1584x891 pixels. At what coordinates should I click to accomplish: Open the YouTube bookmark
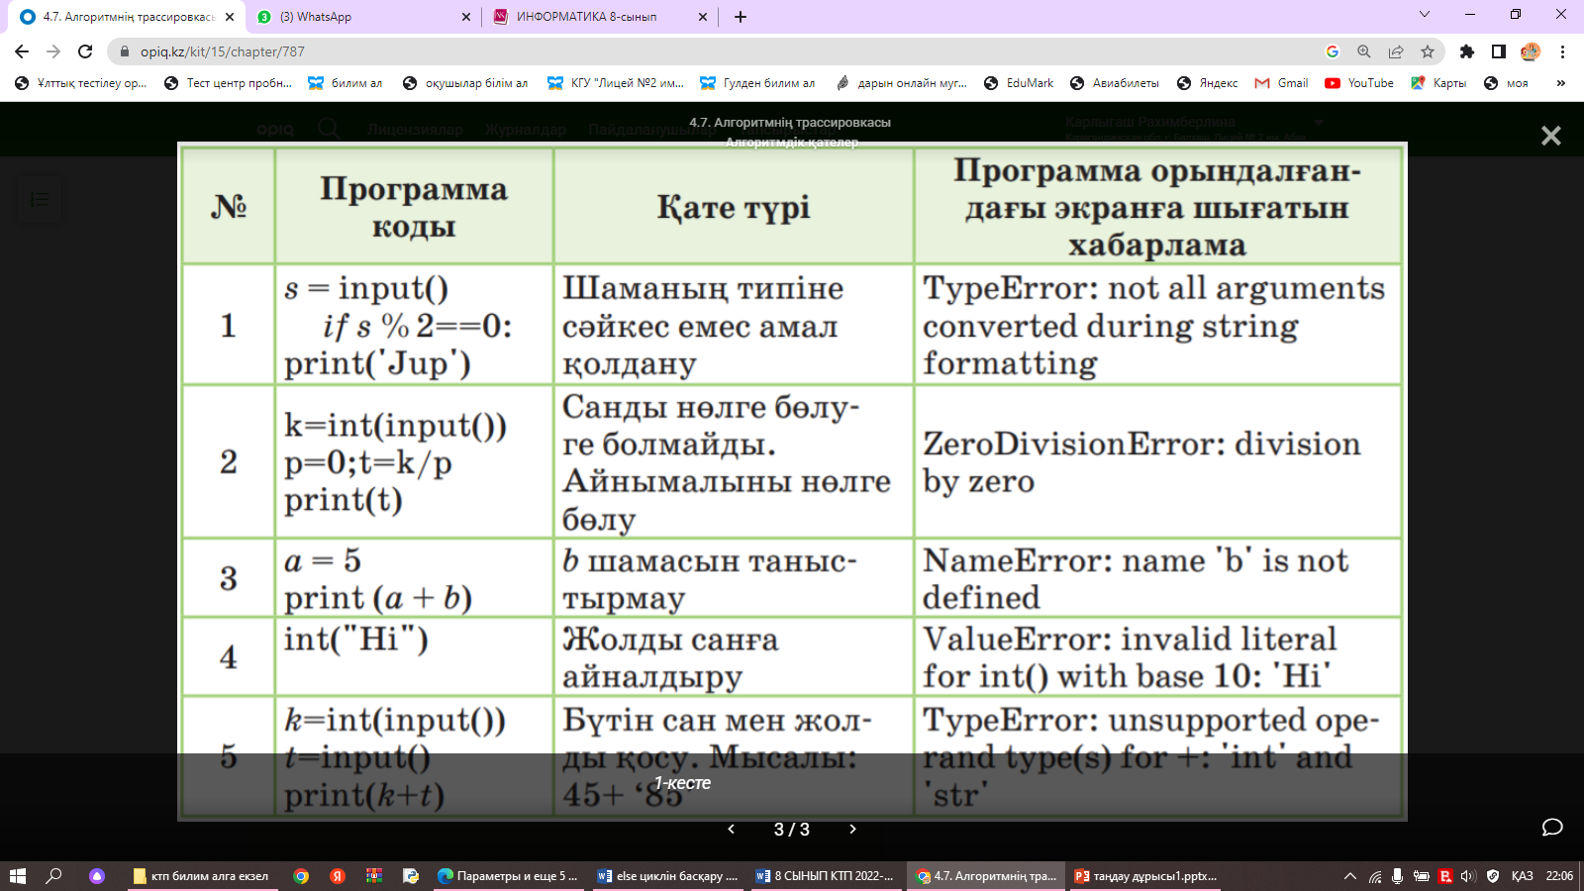tap(1359, 83)
